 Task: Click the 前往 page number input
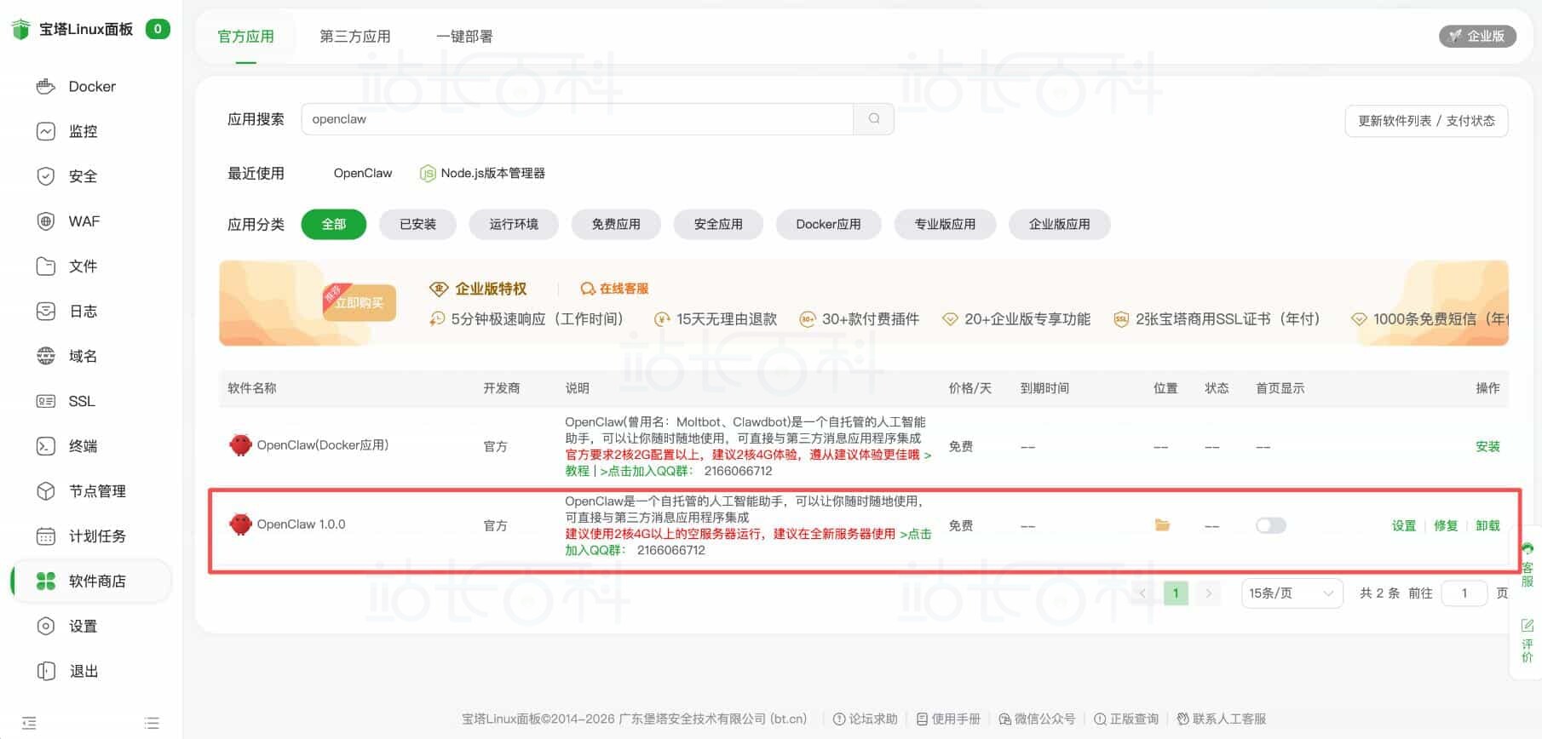pyautogui.click(x=1464, y=593)
